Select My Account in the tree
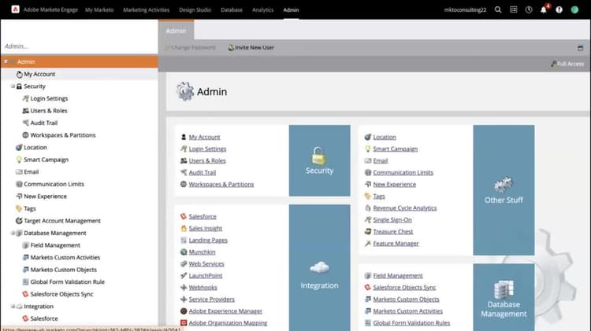This screenshot has height=331, width=591. [x=39, y=74]
